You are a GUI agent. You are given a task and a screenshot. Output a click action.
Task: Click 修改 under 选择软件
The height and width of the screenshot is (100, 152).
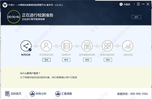tap(66, 60)
